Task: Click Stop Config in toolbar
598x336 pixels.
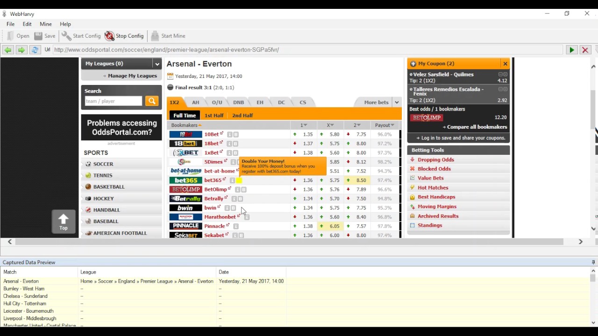Action: 124,36
